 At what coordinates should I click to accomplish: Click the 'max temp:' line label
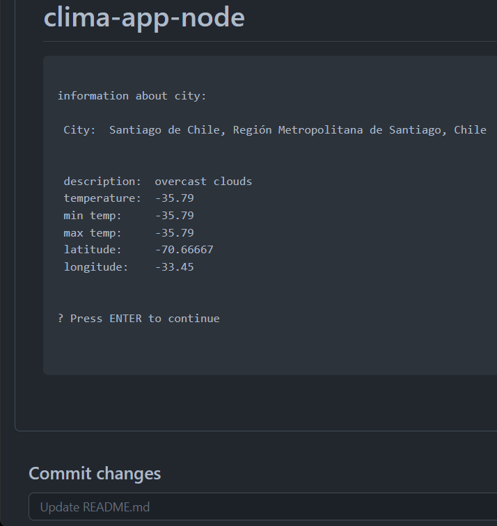click(x=93, y=233)
